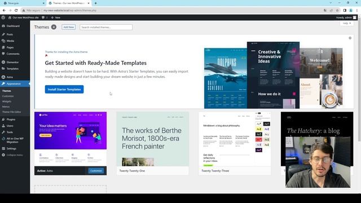The width and height of the screenshot is (361, 203).
Task: Click the Comments bubble icon in sidebar
Action: pyautogui.click(x=3, y=54)
